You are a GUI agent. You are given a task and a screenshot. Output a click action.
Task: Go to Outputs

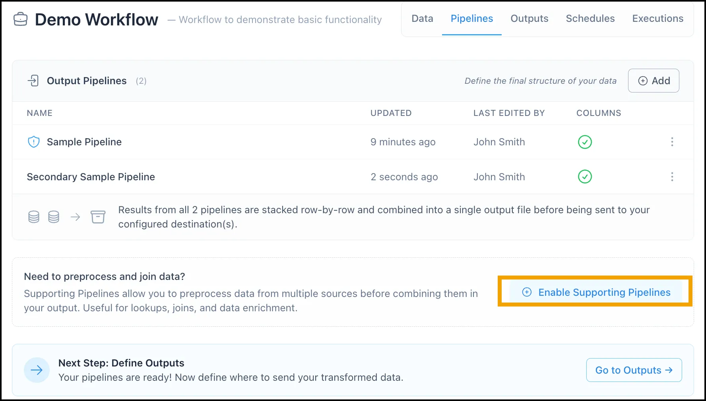click(x=634, y=370)
